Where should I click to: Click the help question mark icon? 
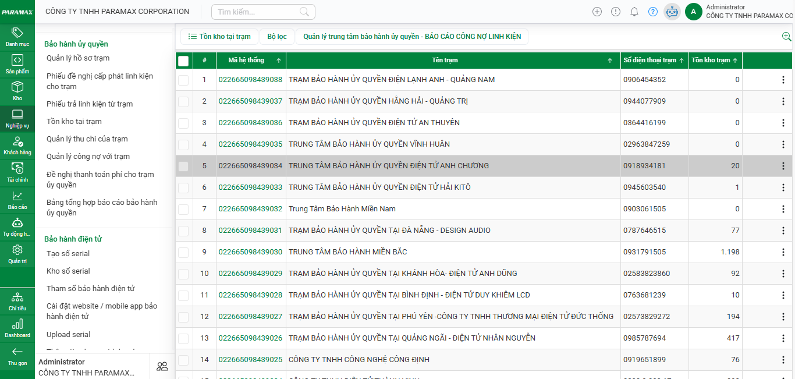(653, 12)
